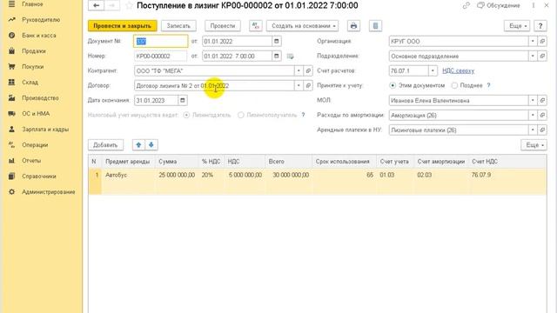This screenshot has width=557, height=313.
Task: Expand Организация dropdown arrow
Action: (533, 41)
